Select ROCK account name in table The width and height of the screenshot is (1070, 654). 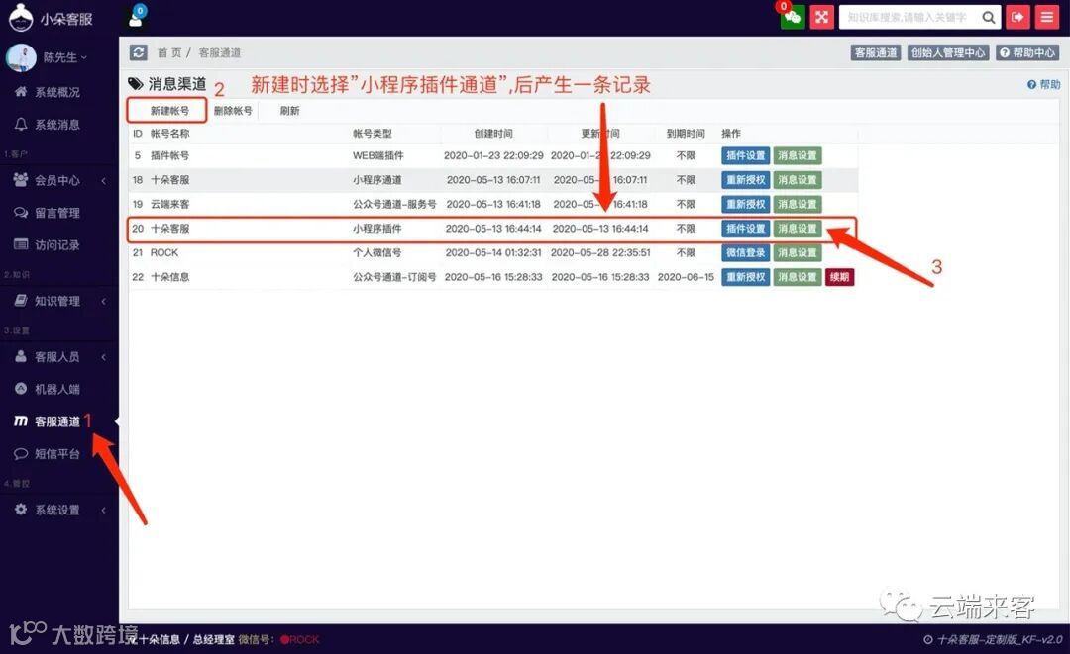tap(164, 252)
